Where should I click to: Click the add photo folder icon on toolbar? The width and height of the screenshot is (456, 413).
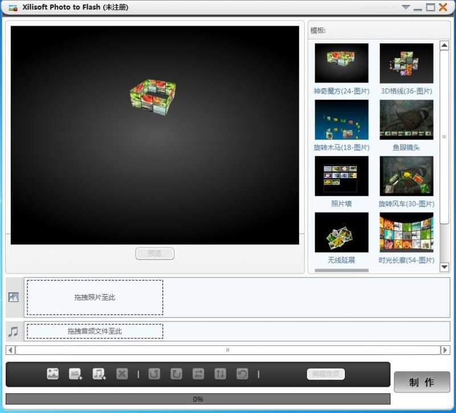point(76,374)
